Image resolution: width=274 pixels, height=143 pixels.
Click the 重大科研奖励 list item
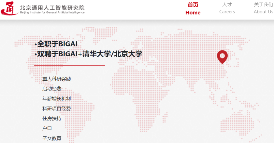pos(57,79)
